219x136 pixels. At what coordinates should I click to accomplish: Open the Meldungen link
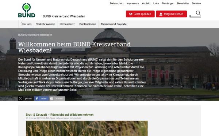point(168,3)
